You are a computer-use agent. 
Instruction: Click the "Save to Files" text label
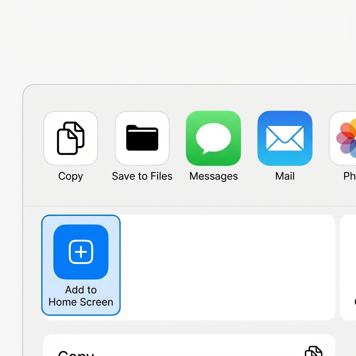click(x=142, y=176)
